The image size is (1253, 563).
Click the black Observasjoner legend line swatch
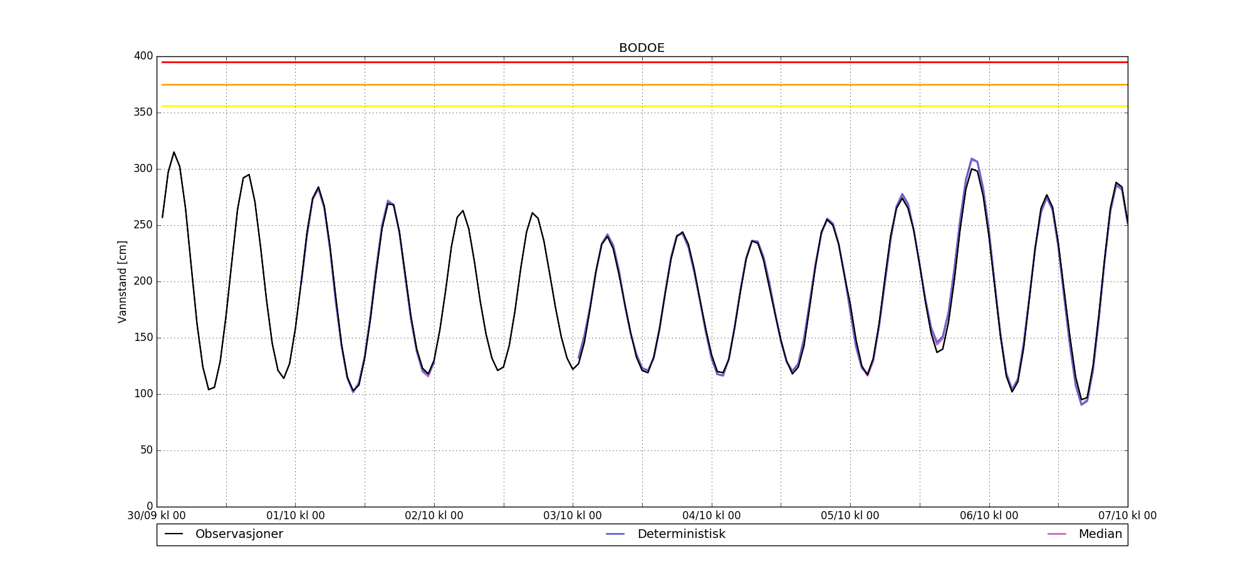[x=174, y=534]
